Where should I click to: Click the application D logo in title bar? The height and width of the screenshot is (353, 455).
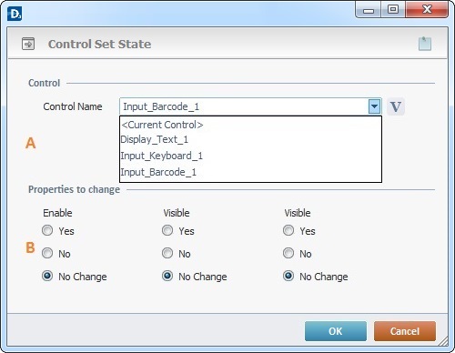pyautogui.click(x=15, y=14)
